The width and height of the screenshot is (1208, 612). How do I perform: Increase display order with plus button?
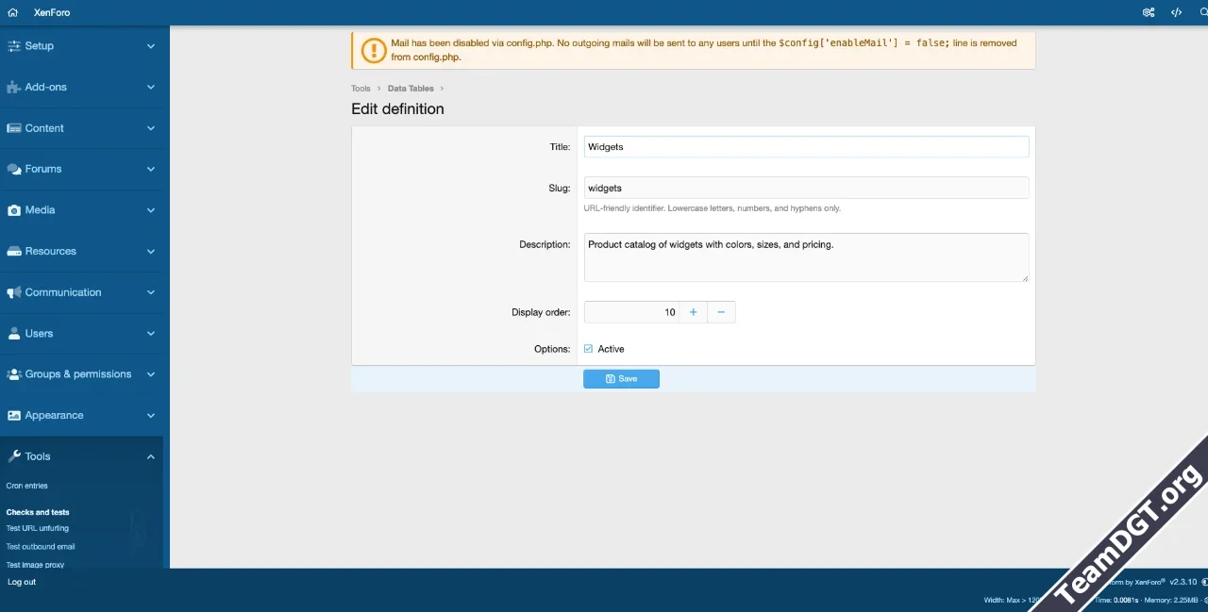[693, 312]
